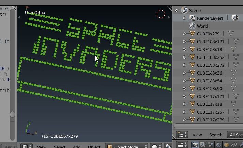This screenshot has height=148, width=243.
Task: Open the Render properties camera tab
Action: pyautogui.click(x=195, y=145)
